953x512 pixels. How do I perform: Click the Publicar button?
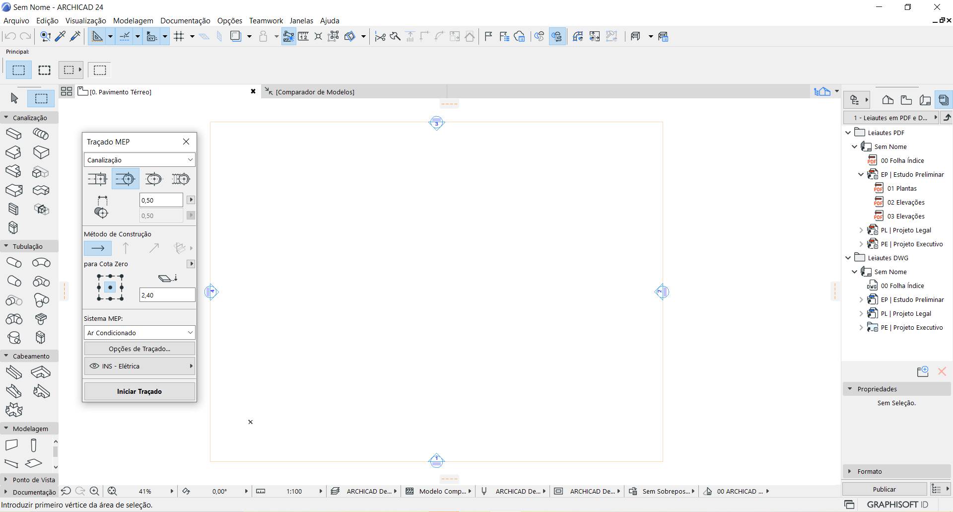click(x=884, y=489)
